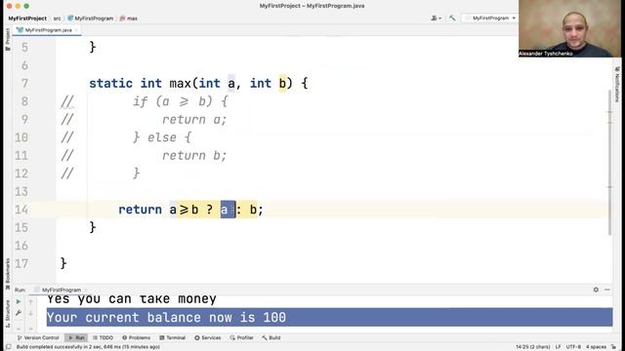
Task: Click commented '} else {' line
Action: coord(162,137)
